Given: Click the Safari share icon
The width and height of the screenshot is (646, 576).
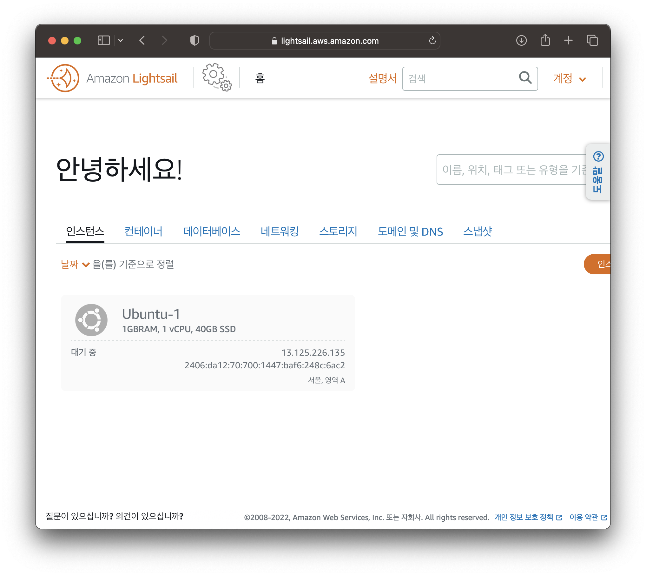Looking at the screenshot, I should coord(545,40).
